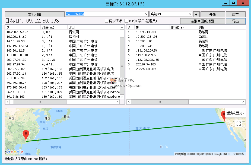
Task: Sort by the 地址 column header on the right
Action: click(220, 27)
